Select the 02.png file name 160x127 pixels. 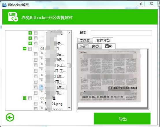point(53,109)
